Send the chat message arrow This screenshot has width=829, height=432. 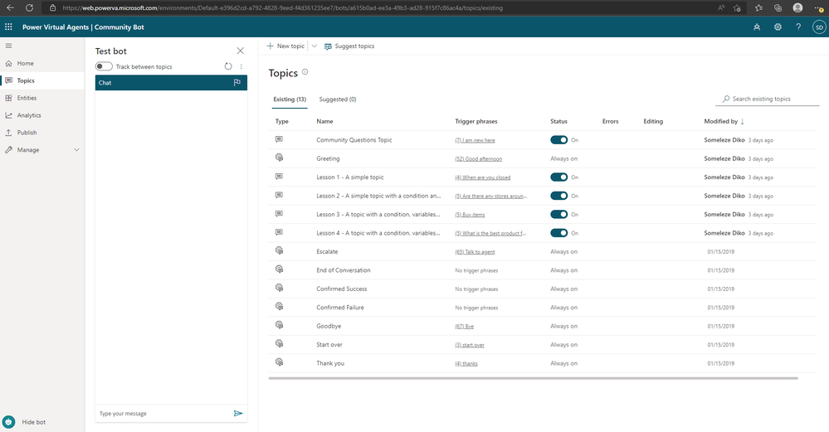tap(238, 414)
